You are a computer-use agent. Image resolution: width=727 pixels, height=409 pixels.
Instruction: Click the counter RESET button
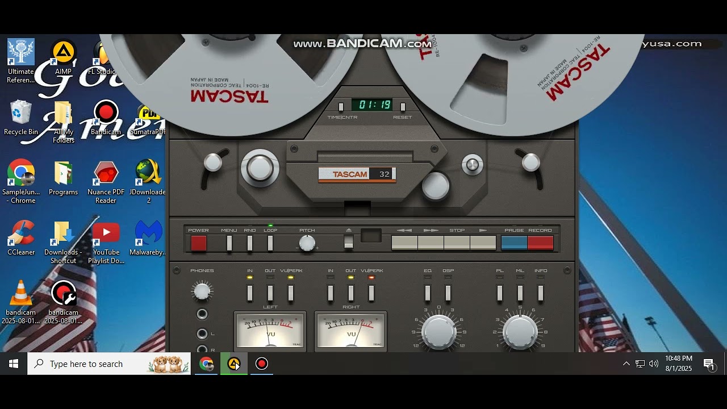403,107
